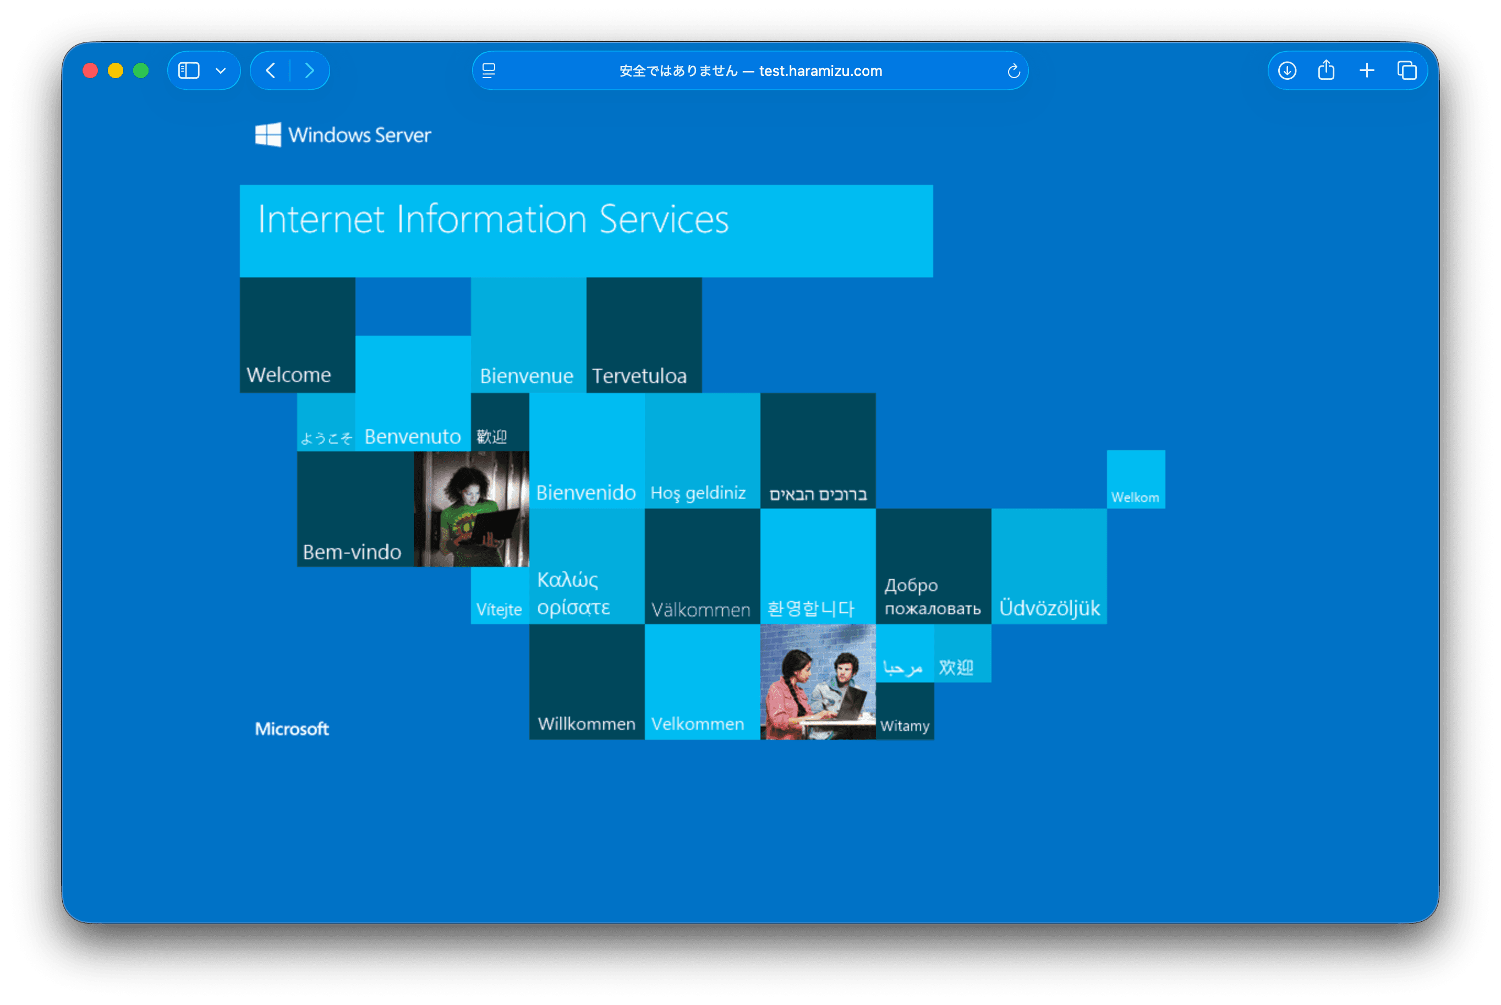Click the Windows Server logo
This screenshot has height=1005, width=1501.
pos(343,135)
